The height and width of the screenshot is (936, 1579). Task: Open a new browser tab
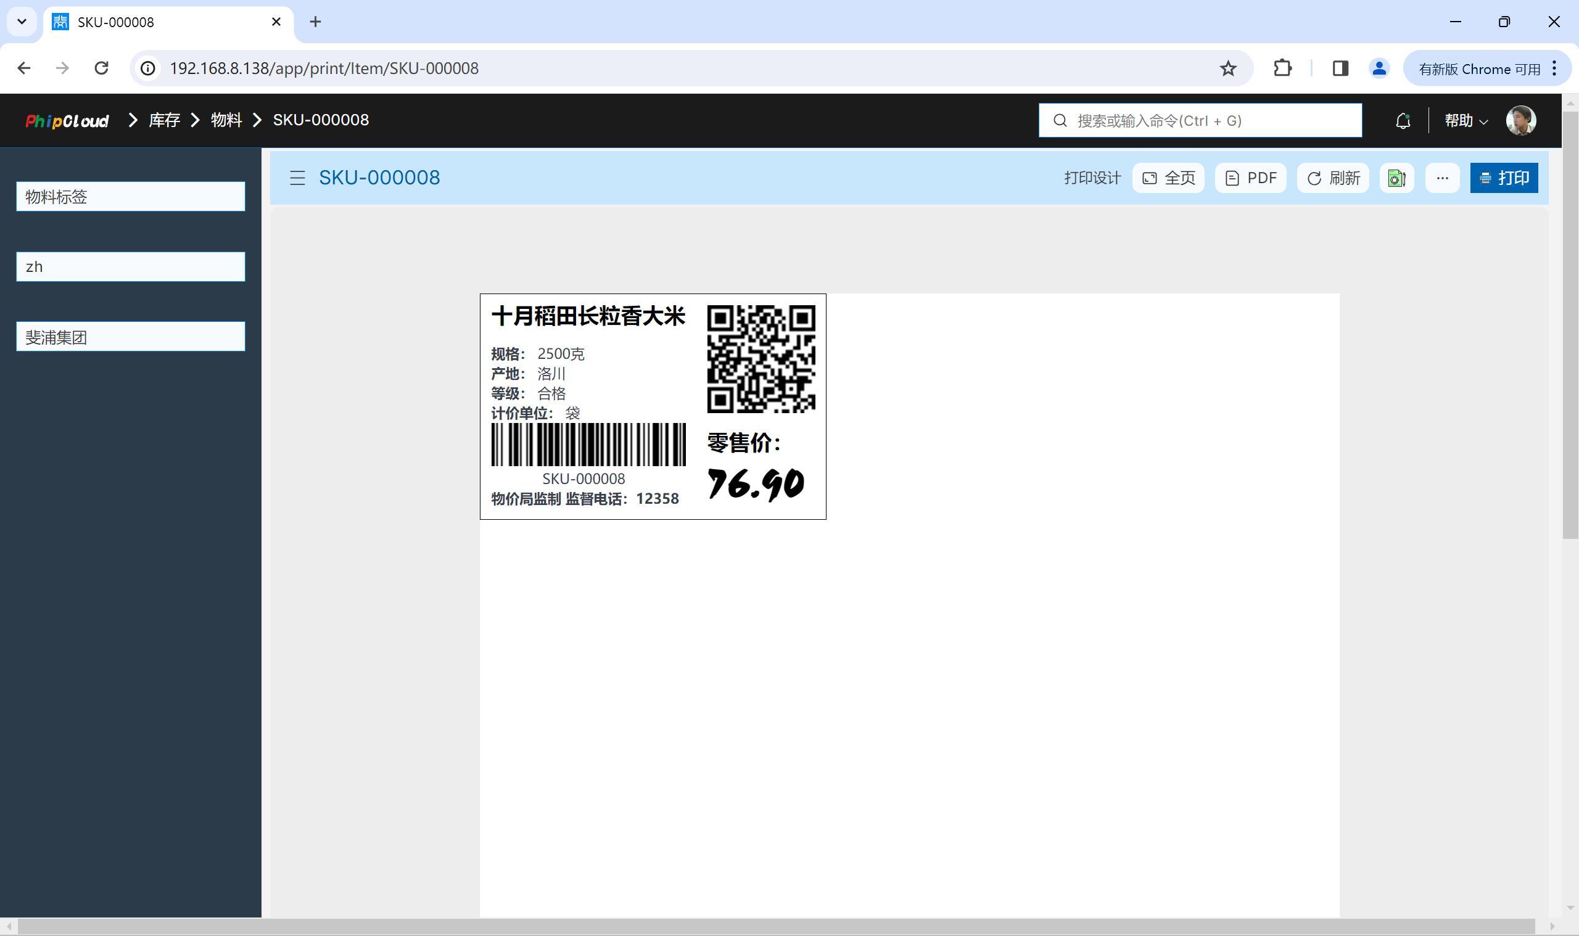[x=315, y=22]
